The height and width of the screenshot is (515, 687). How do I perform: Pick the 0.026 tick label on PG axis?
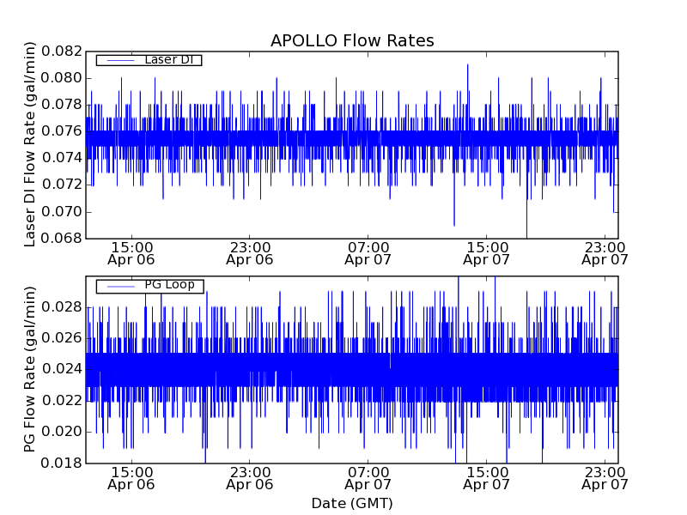(x=62, y=338)
